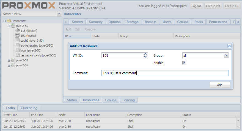
Task: Expand the pve-2-51 node
Action: coord(9,60)
